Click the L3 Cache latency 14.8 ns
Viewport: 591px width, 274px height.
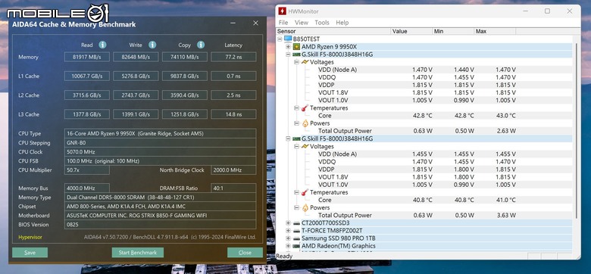(x=233, y=114)
